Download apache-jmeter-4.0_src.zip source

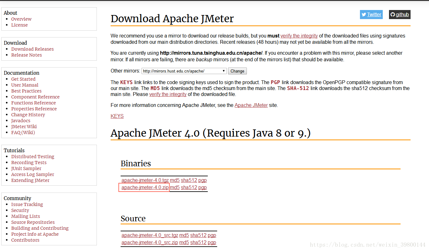[150, 243]
